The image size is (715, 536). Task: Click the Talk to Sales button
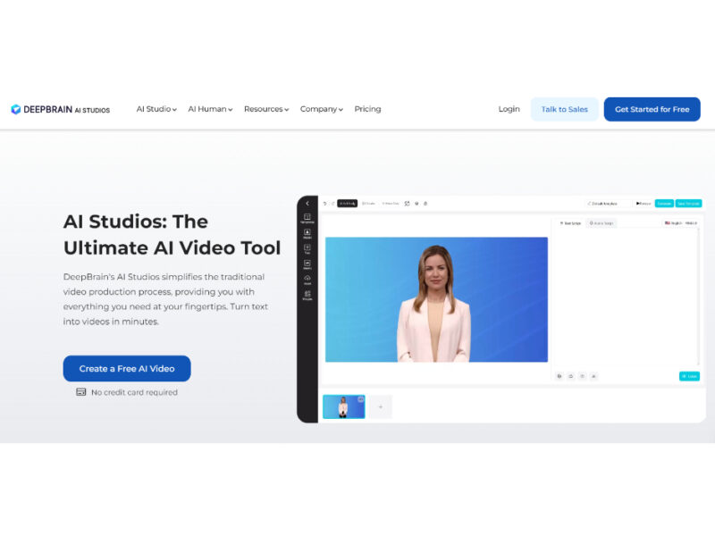click(564, 109)
